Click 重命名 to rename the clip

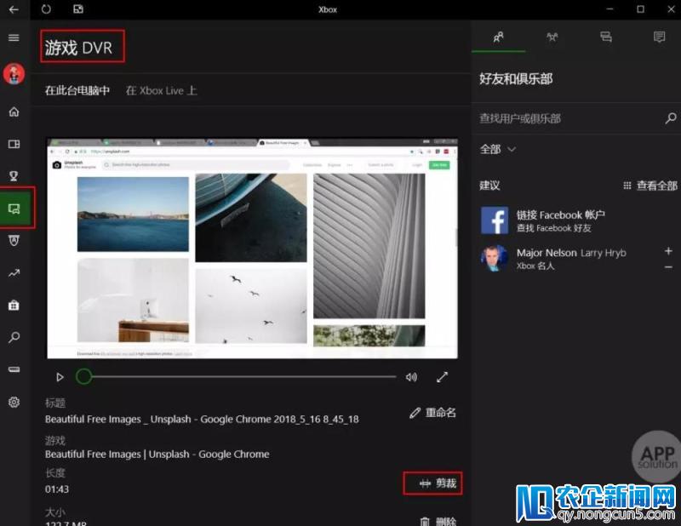click(x=433, y=413)
